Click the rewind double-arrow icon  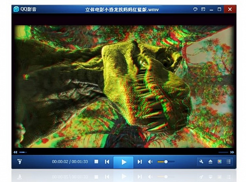15,152
